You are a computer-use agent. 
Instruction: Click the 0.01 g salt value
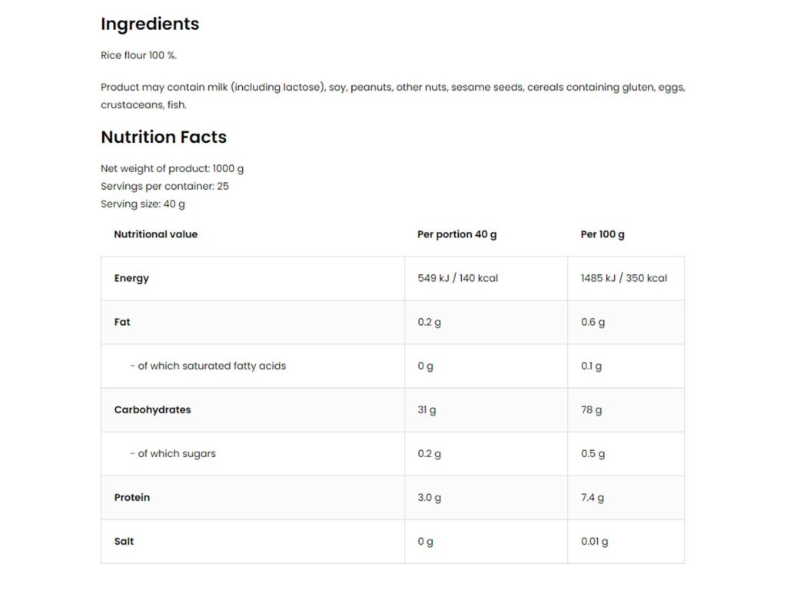[x=594, y=542]
